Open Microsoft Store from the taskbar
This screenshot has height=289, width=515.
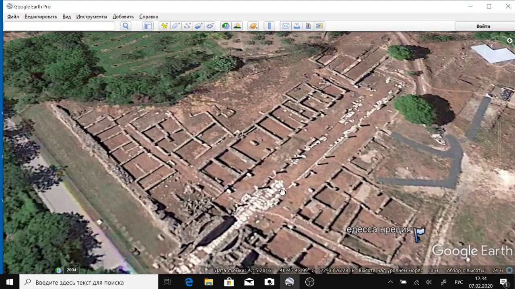pos(229,282)
